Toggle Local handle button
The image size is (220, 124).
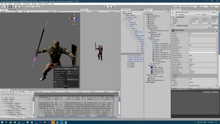coord(36,7)
